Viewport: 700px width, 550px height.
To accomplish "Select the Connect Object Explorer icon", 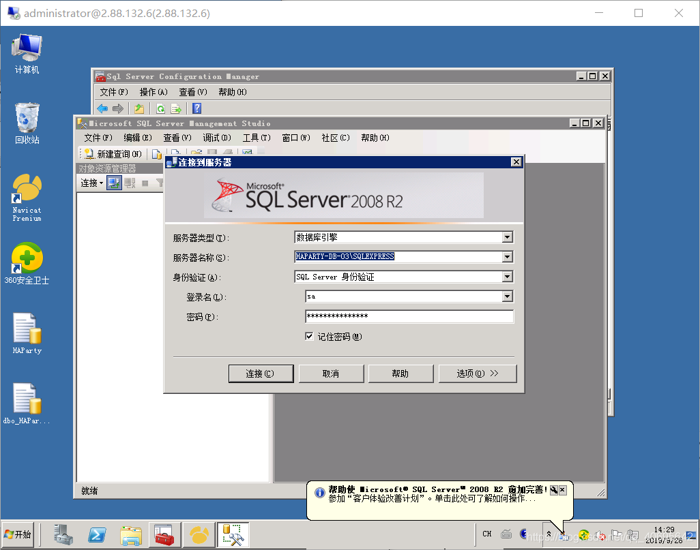I will click(114, 182).
